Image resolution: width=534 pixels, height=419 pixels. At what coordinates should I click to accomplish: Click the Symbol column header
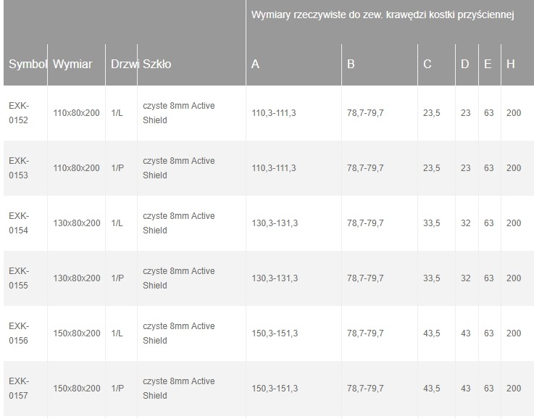pyautogui.click(x=28, y=65)
